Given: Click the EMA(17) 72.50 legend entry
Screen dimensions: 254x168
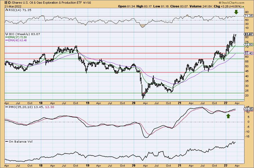Looking at the screenshot, I should (x=17, y=37).
